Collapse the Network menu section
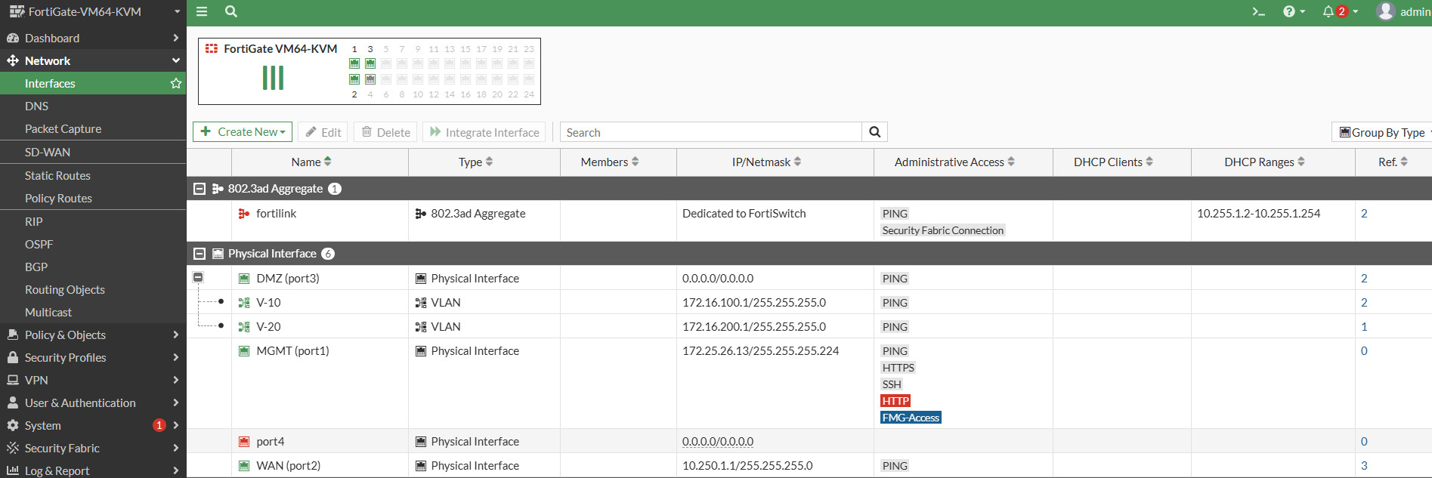 point(93,60)
